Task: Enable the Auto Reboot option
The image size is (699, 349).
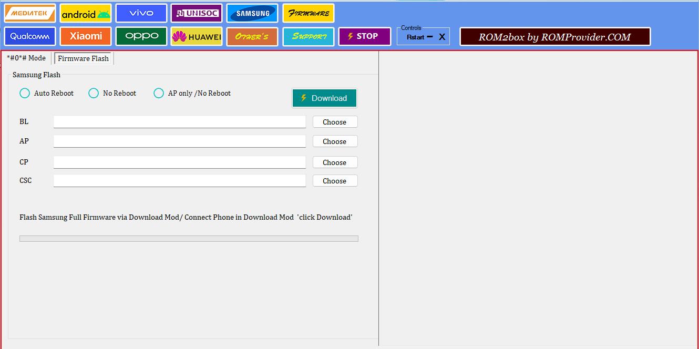Action: coord(24,93)
